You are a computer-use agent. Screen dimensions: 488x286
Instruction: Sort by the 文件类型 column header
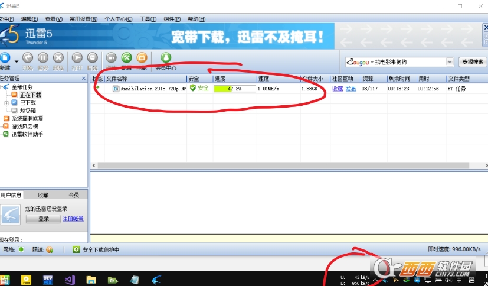click(467, 79)
